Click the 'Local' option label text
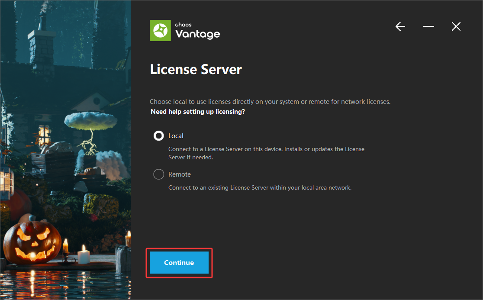Image resolution: width=483 pixels, height=300 pixels. click(176, 136)
